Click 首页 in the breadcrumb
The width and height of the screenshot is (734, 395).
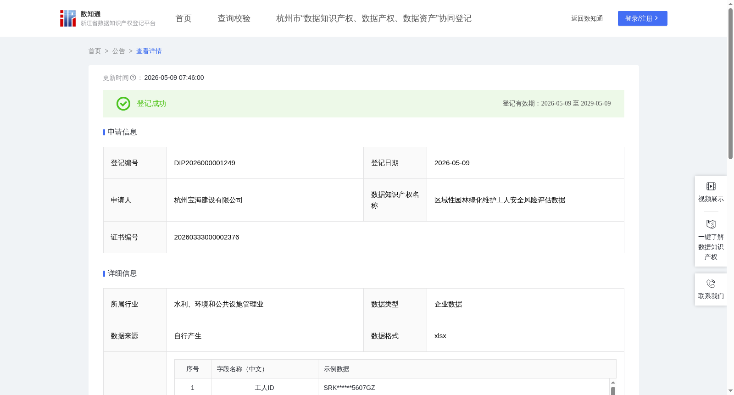pos(95,51)
